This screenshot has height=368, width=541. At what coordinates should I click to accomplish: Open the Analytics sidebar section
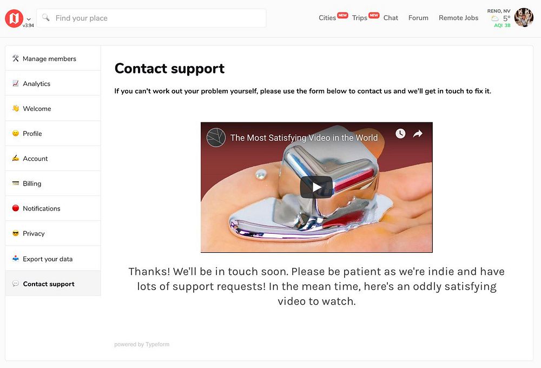[x=53, y=83]
